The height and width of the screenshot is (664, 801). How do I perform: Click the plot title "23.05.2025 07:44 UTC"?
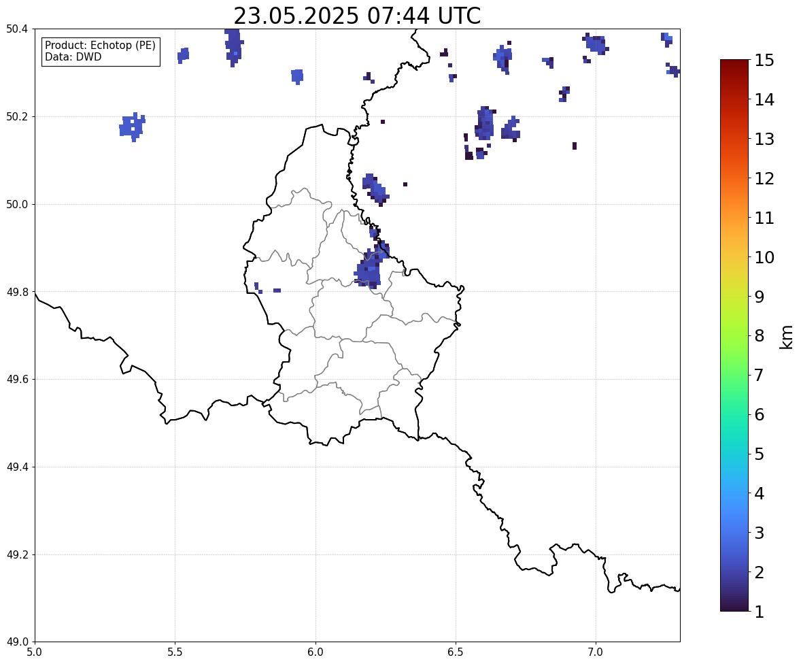(x=357, y=16)
